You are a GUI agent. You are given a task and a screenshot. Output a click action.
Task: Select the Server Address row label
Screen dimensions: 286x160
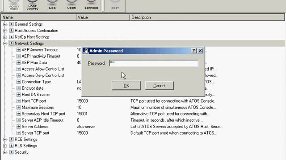click(35, 127)
